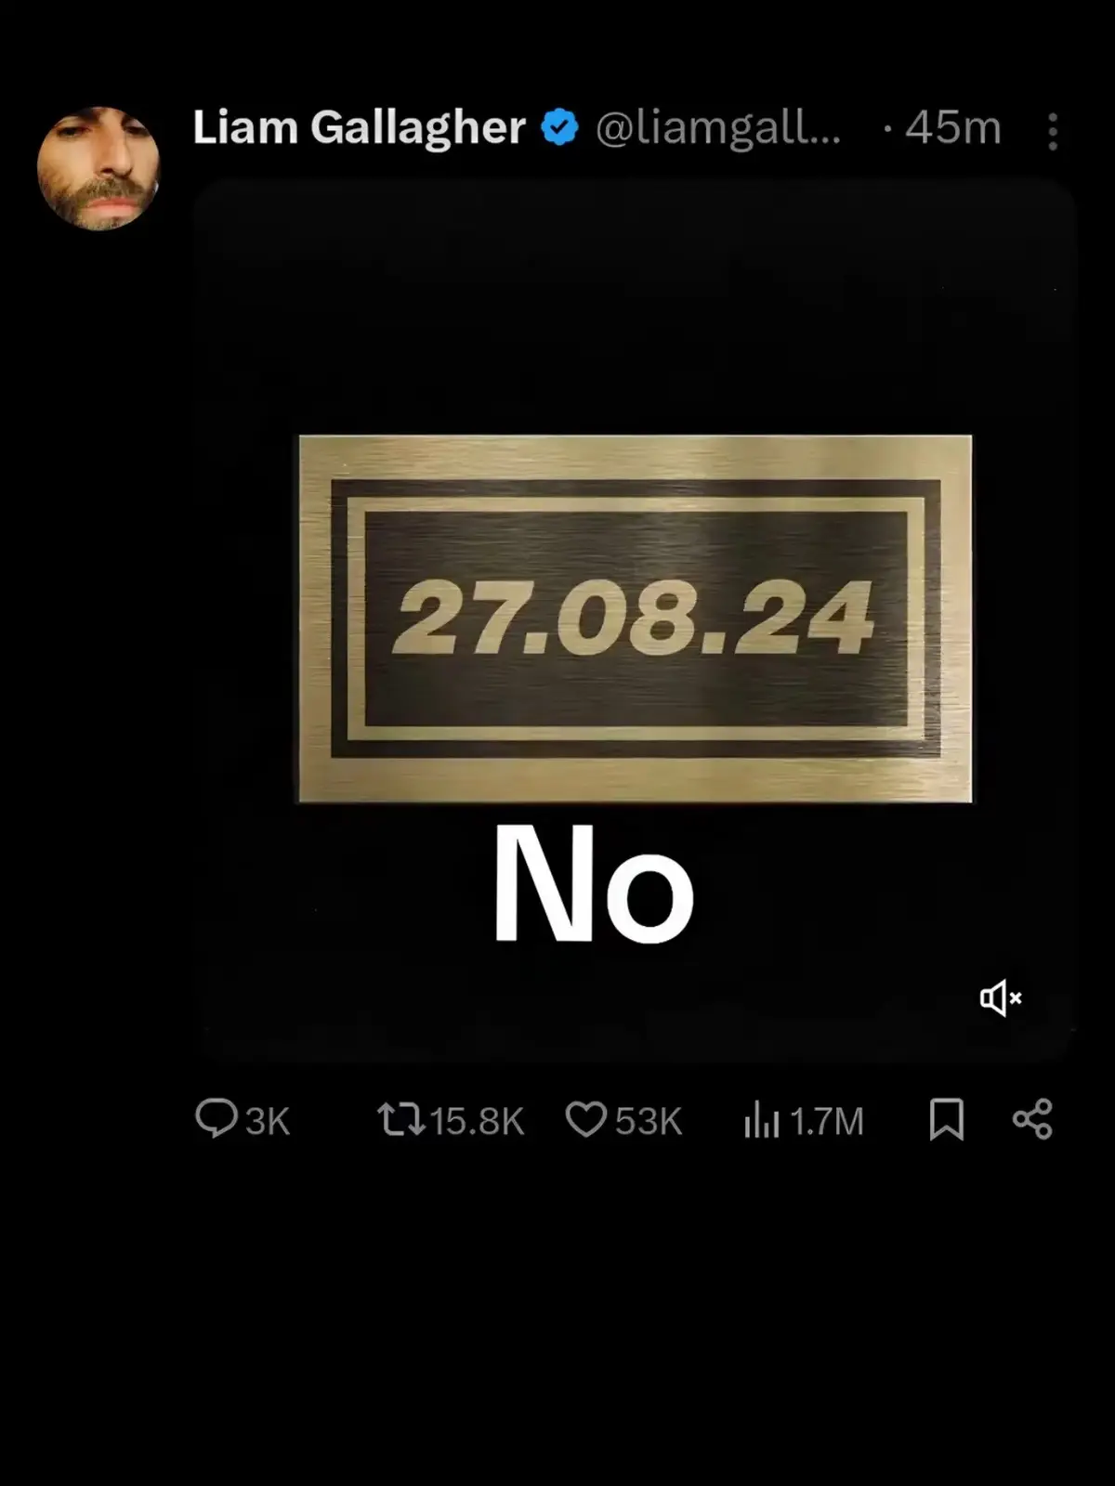Open the share post icon

click(1032, 1119)
